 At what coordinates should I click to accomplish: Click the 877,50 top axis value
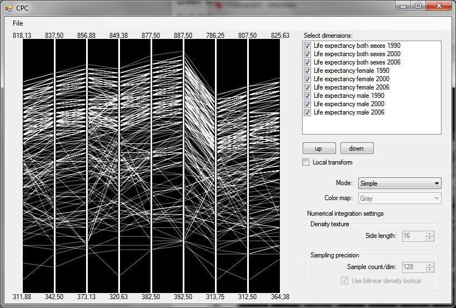(x=151, y=36)
